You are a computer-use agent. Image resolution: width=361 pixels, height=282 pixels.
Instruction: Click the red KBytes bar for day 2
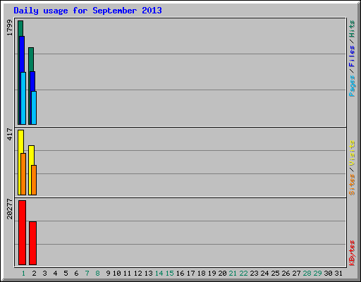32,243
